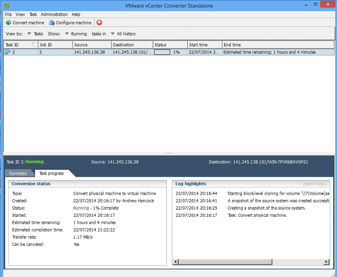Click log entry 'Creating a snapshot of the source system'
The image size is (337, 277).
coord(267,208)
